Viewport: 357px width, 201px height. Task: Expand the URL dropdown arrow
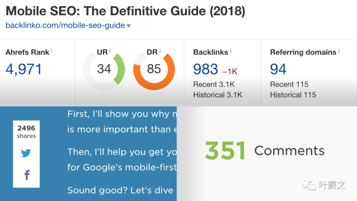pos(129,26)
